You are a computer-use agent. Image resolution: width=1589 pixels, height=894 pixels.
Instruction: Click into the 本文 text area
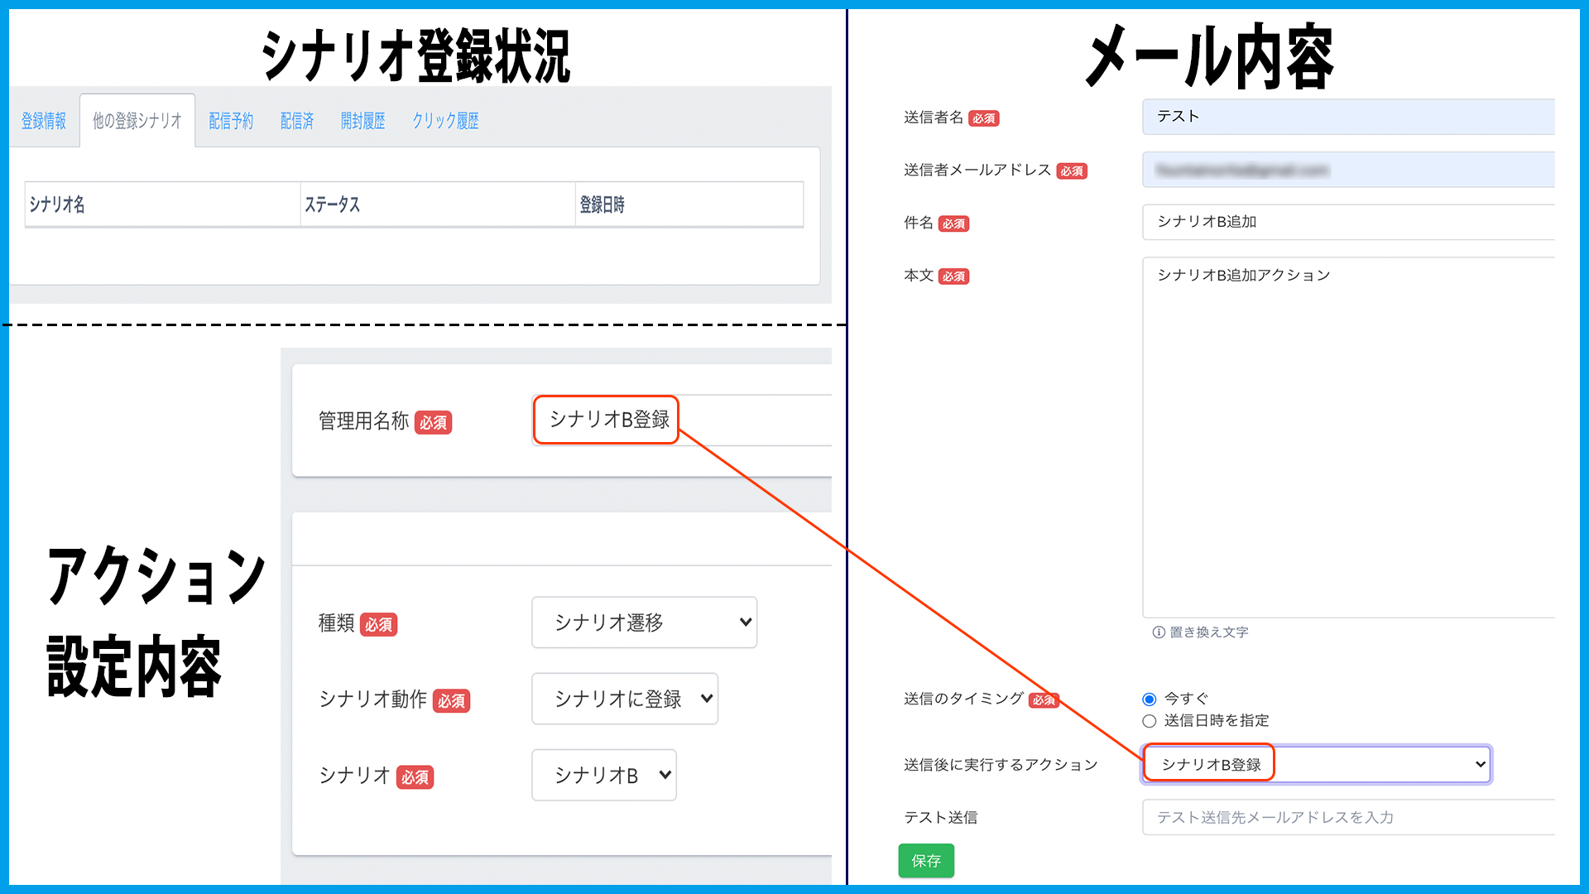pos(1349,439)
